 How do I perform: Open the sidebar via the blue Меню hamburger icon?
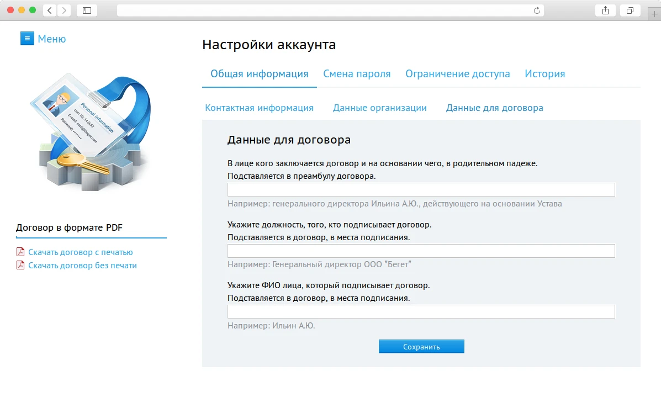[x=27, y=38]
